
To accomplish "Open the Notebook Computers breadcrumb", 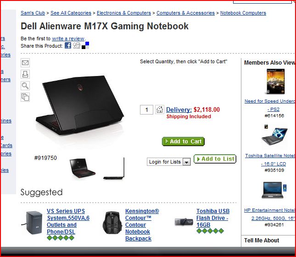I will click(243, 13).
